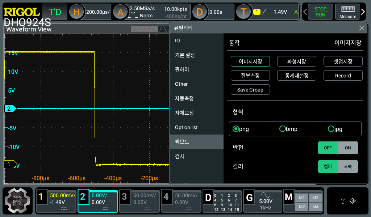Click trigger source channel 1 badge

[x=257, y=12]
